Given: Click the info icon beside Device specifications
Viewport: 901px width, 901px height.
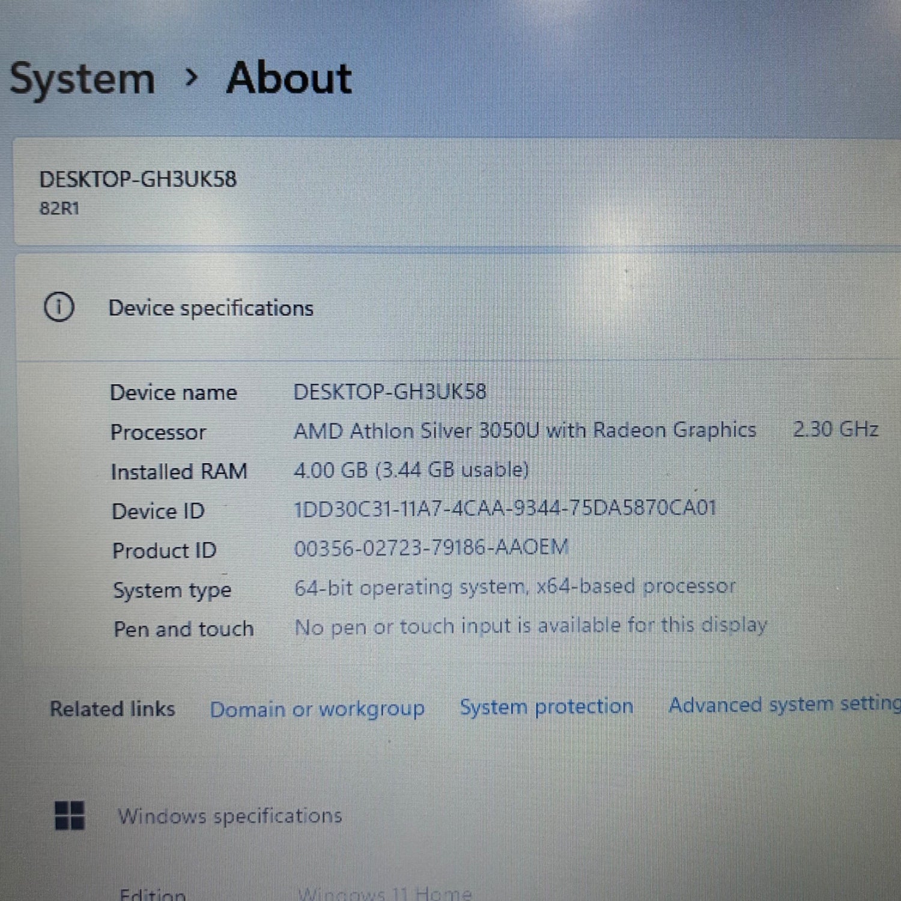Looking at the screenshot, I should click(x=59, y=308).
